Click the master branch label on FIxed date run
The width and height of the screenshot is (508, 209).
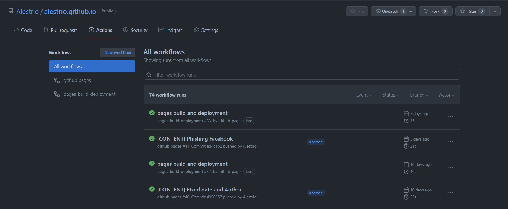316,193
